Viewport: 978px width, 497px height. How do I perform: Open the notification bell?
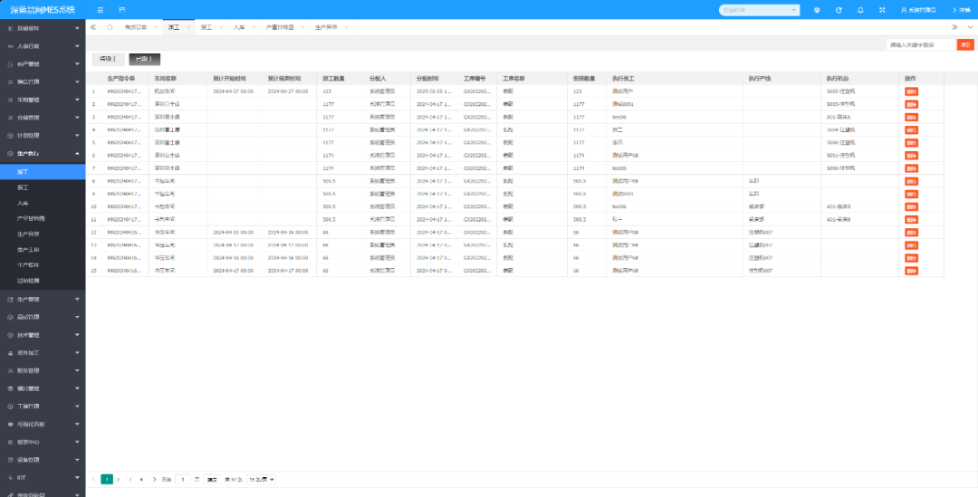click(860, 10)
